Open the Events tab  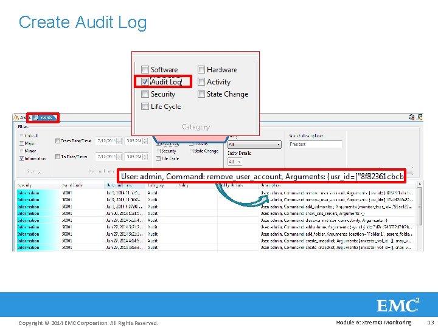43,117
